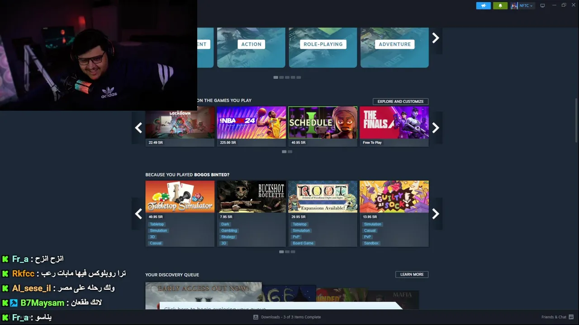Viewport: 579px width, 325px height.
Task: Open Buckshot Roulette capsule
Action: [251, 197]
